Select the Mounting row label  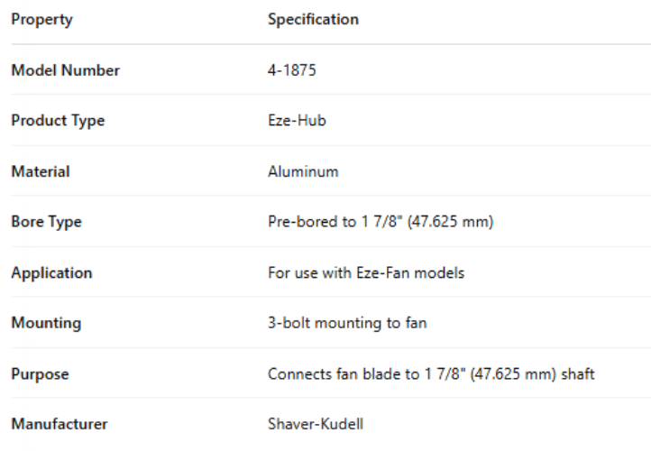(46, 323)
